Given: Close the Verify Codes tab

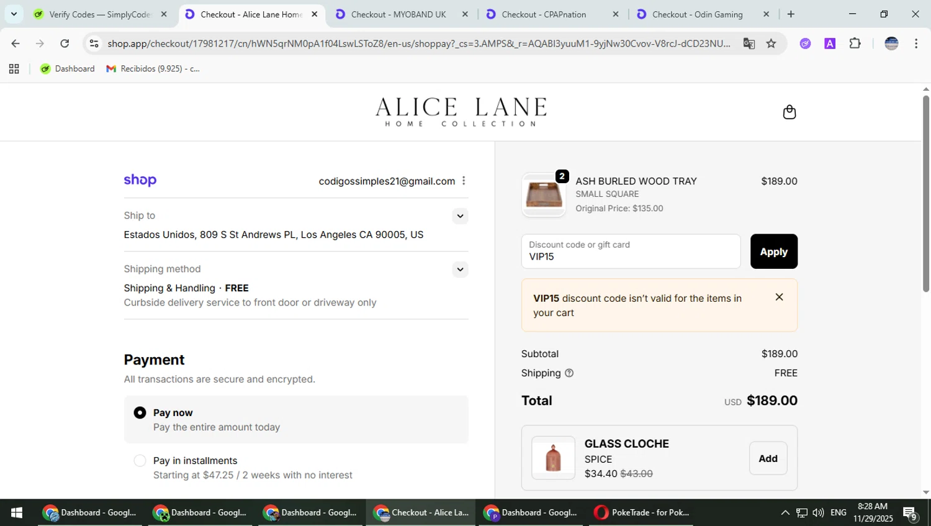Looking at the screenshot, I should (x=164, y=14).
